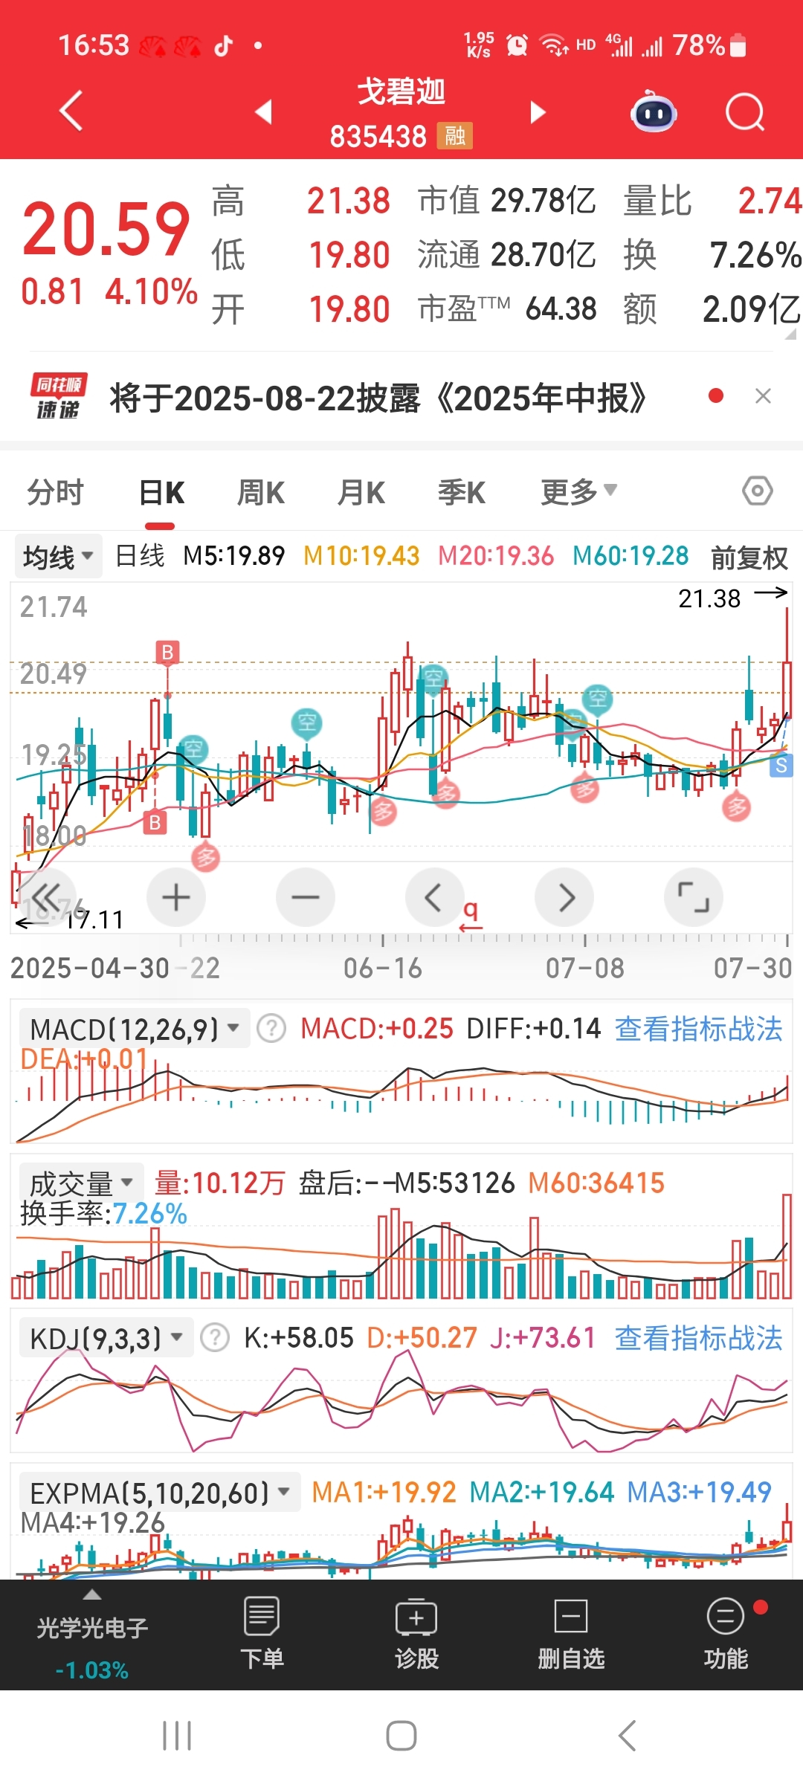Tap Android recent apps button

point(177,1736)
